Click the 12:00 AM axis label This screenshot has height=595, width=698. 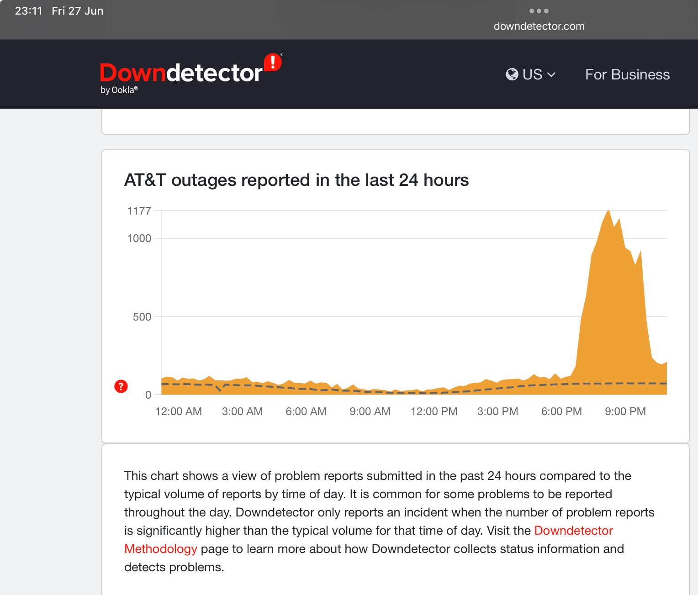[x=179, y=411]
